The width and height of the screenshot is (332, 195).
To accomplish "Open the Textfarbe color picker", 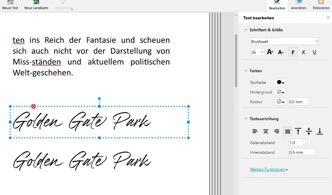I will (x=280, y=82).
